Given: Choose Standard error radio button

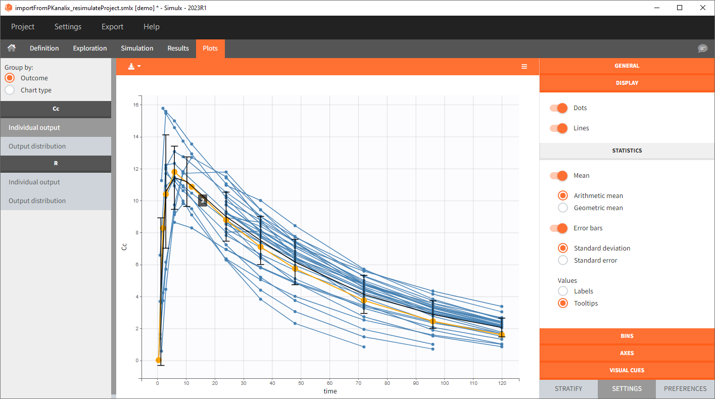Looking at the screenshot, I should click(x=562, y=260).
